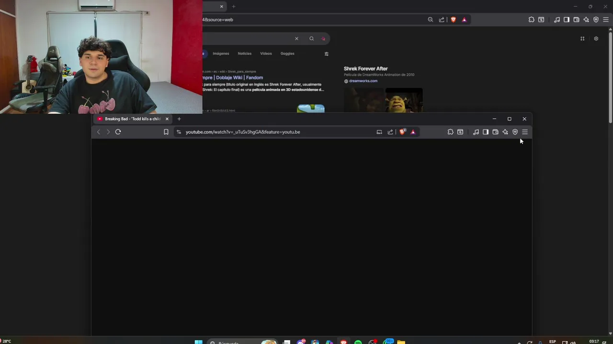This screenshot has height=344, width=613.
Task: Open Extensions puzzle icon in front window
Action: (451, 132)
